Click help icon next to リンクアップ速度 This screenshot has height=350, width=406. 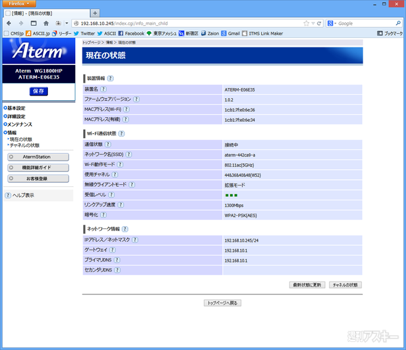coord(120,204)
